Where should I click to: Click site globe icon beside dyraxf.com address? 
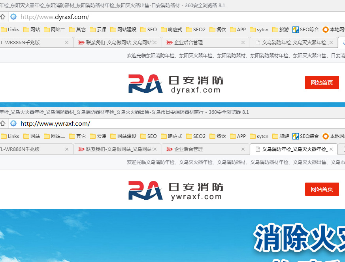point(13,17)
